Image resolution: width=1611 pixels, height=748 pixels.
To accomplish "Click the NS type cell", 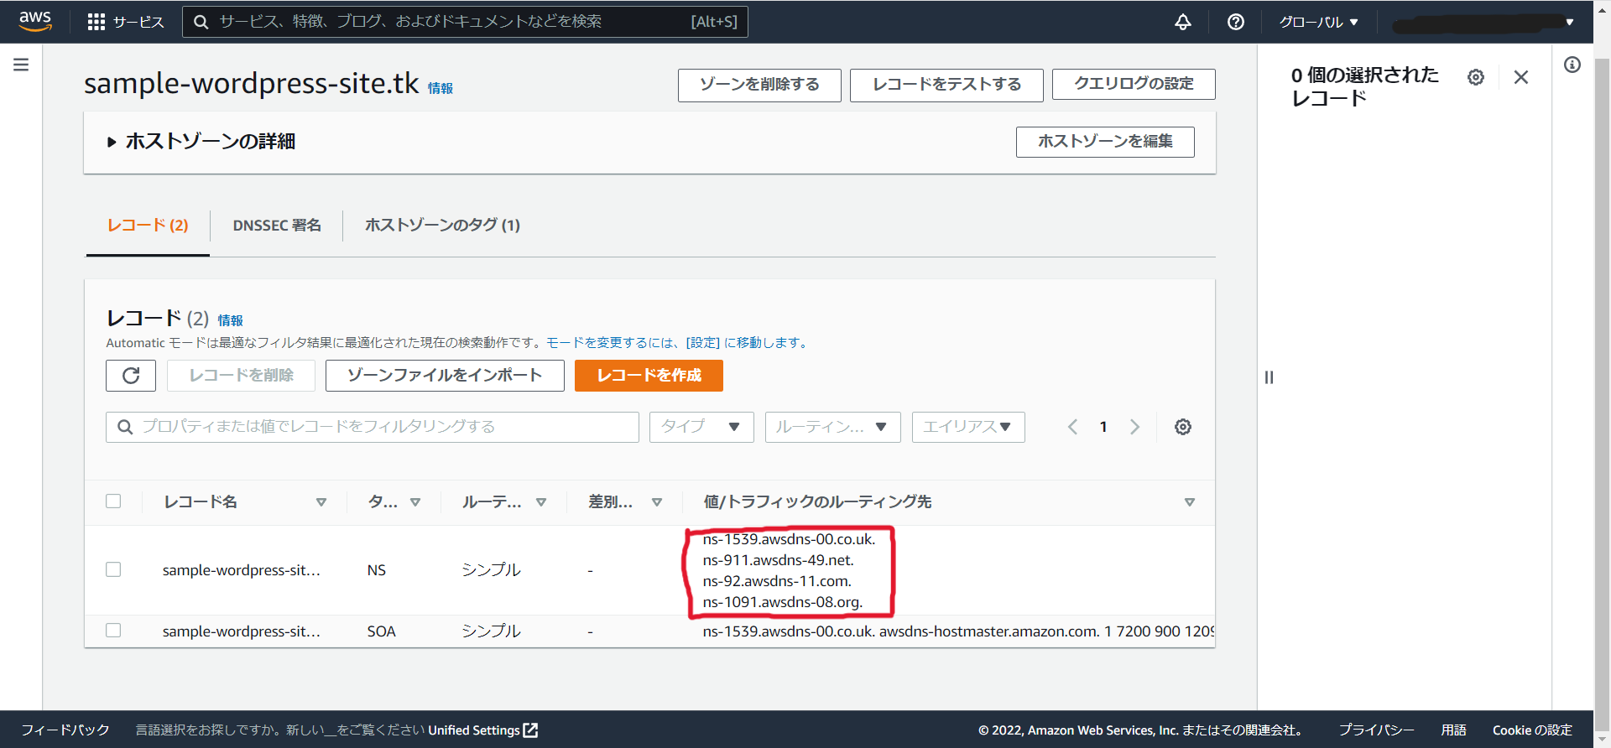I will [x=377, y=570].
